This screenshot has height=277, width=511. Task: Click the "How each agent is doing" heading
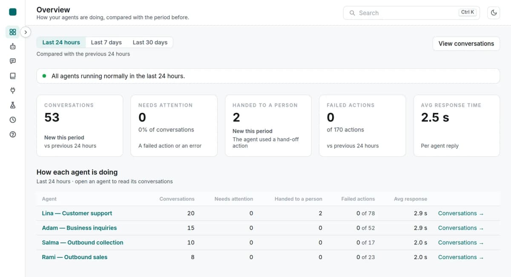pyautogui.click(x=77, y=172)
